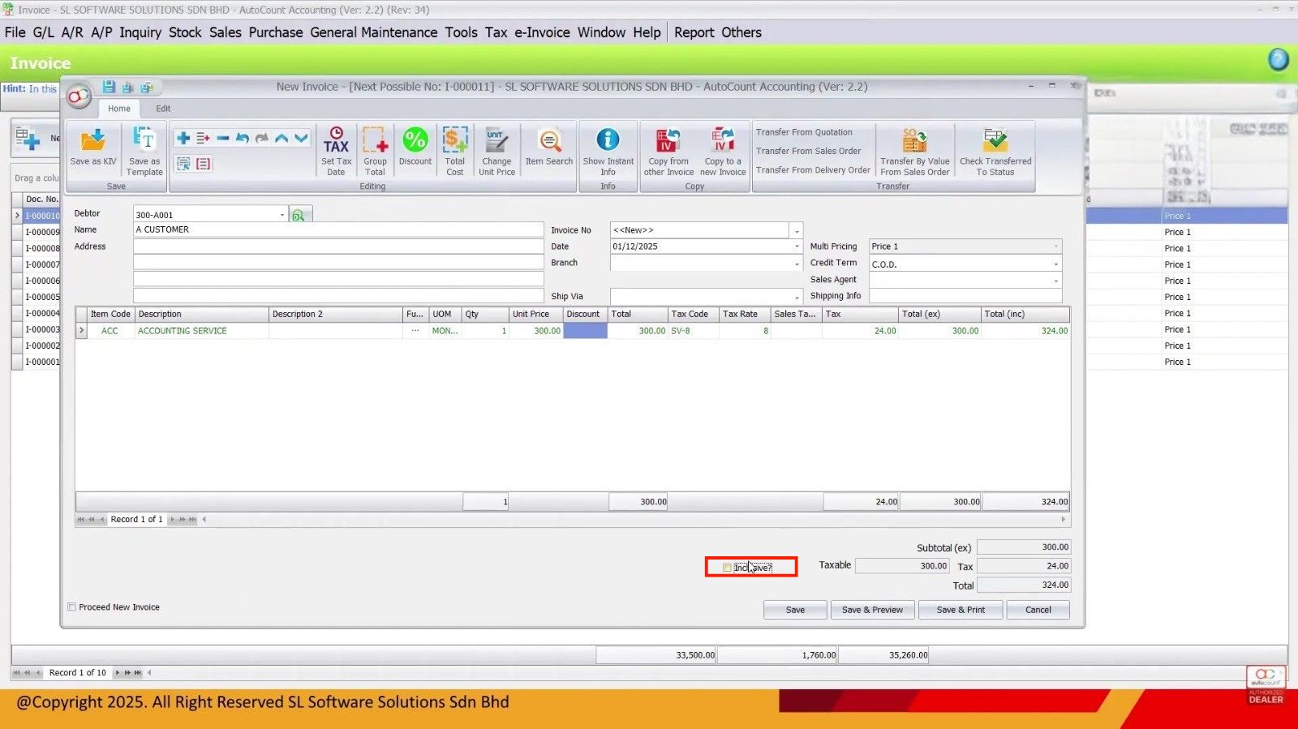Click the Save button
This screenshot has width=1298, height=729.
tap(795, 610)
